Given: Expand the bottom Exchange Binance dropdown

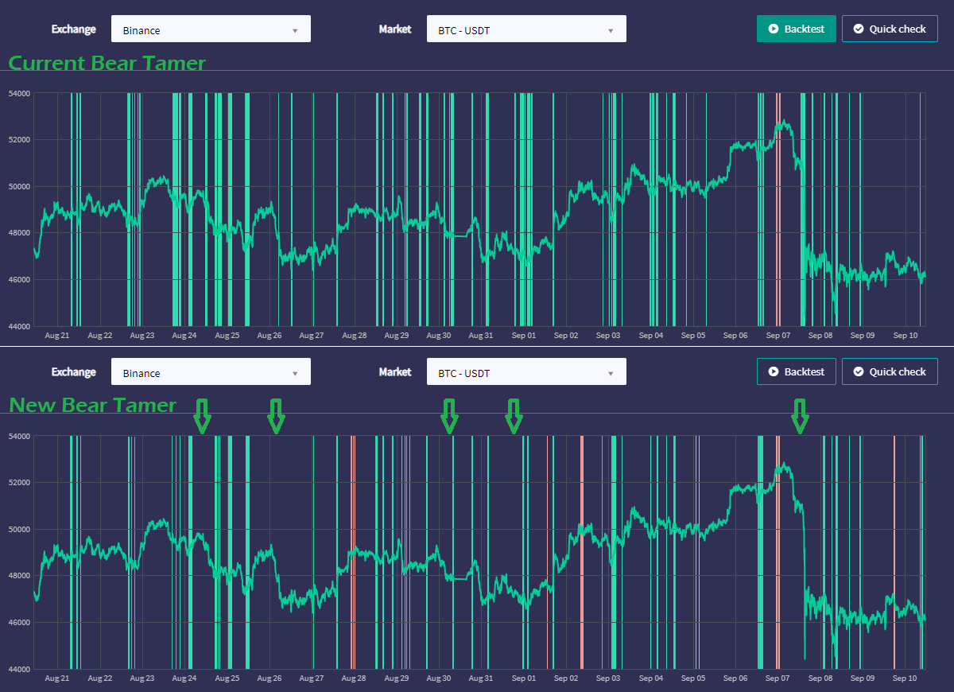Looking at the screenshot, I should point(211,372).
